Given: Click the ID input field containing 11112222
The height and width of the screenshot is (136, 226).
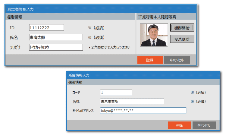Looking at the screenshot, I should [46, 27].
